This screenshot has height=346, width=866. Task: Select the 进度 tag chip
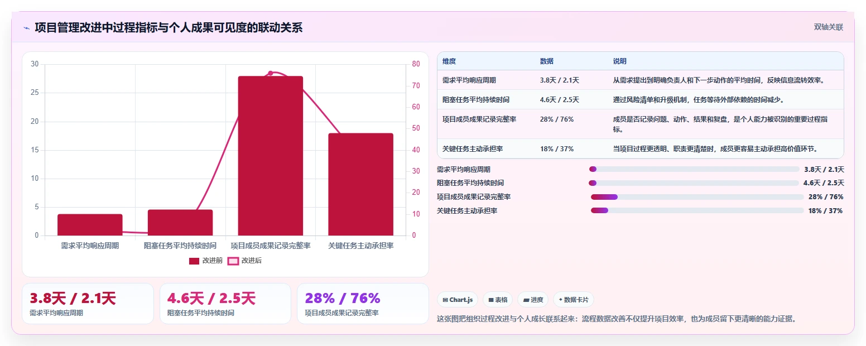point(533,300)
